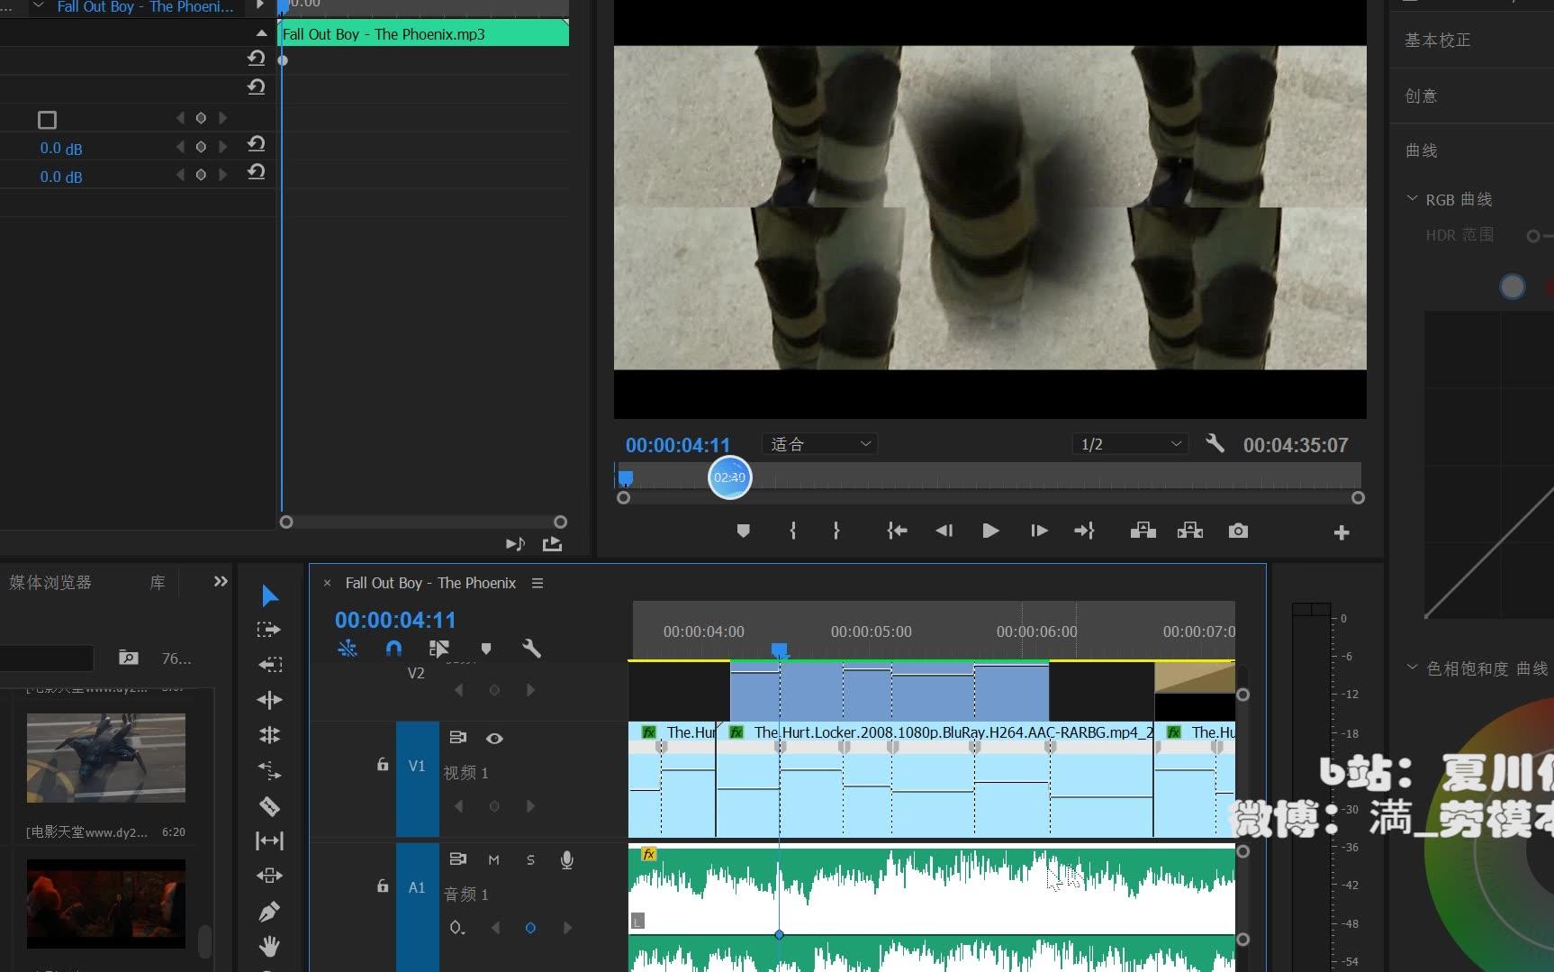Toggle Snap magnet in timeline

pyautogui.click(x=393, y=649)
